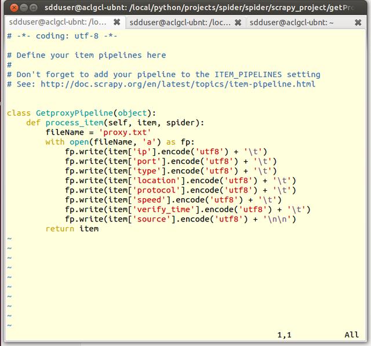Click the 'return item' line

(x=72, y=228)
